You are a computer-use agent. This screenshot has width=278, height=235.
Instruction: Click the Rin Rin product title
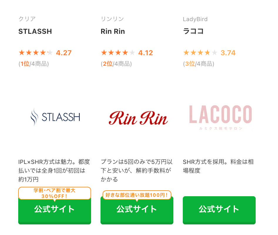pos(113,31)
